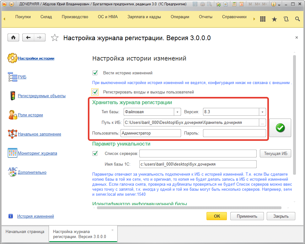Screen dimensions: 305x244
Task: Open the path browse ellipsis button
Action: pyautogui.click(x=262, y=123)
